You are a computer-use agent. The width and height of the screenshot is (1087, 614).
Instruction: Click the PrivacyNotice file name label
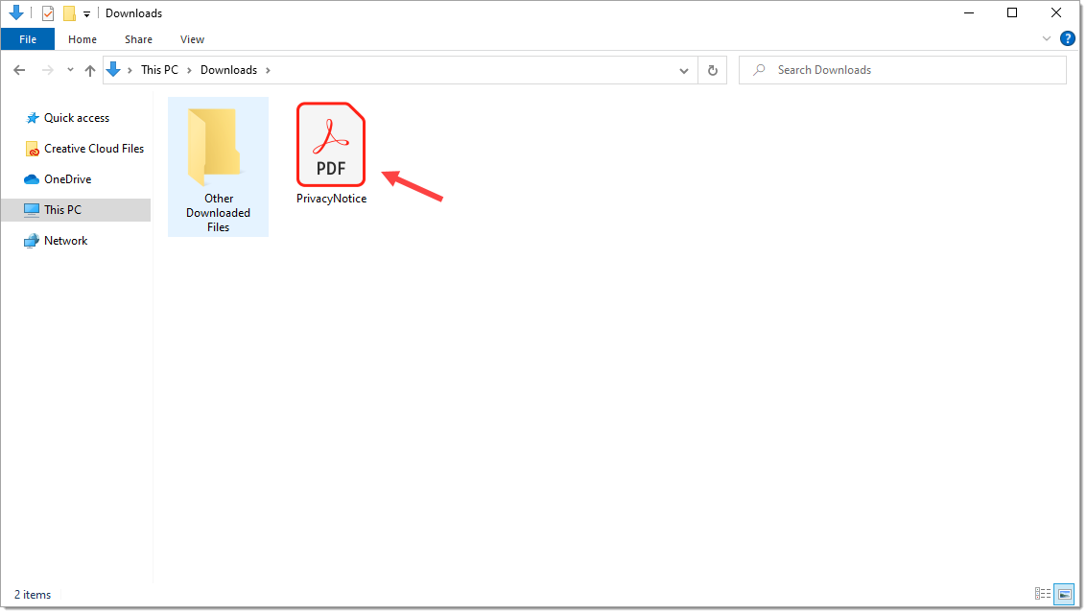(x=331, y=199)
